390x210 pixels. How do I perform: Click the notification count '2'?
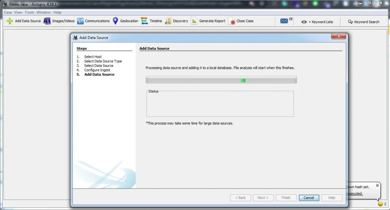[385, 204]
